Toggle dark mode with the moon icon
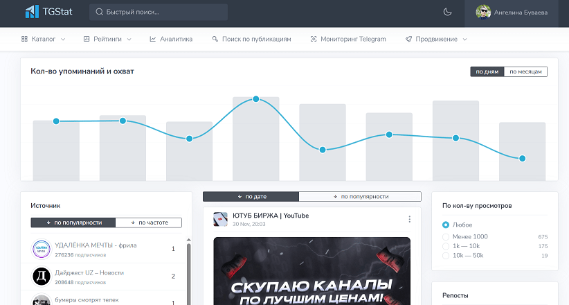569x305 pixels. (x=447, y=12)
